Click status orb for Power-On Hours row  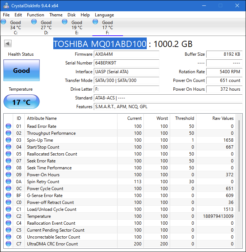point(8,174)
